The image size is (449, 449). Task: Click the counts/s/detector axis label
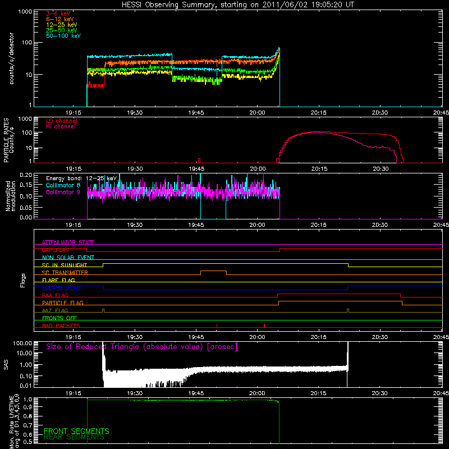(x=11, y=58)
